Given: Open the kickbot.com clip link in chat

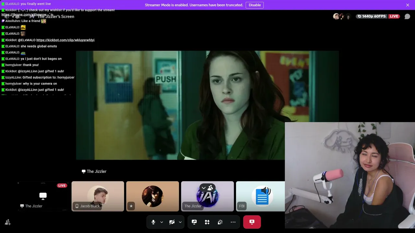Looking at the screenshot, I should tap(65, 40).
